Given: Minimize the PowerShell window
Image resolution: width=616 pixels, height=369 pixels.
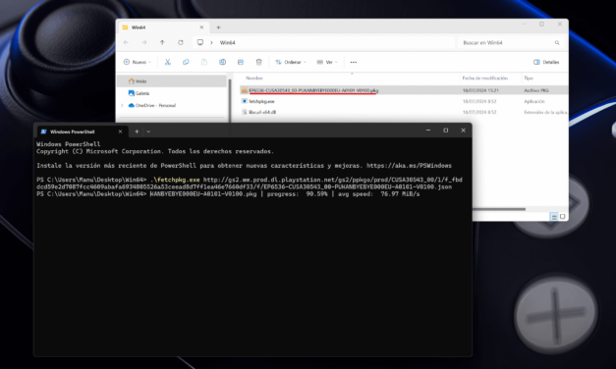Looking at the screenshot, I should click(428, 131).
